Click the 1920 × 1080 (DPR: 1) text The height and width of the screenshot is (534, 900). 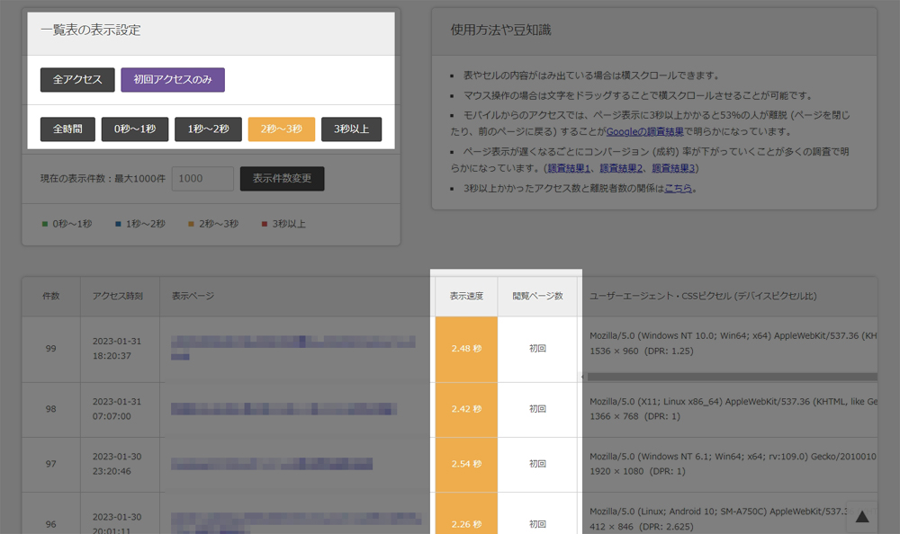coord(638,471)
